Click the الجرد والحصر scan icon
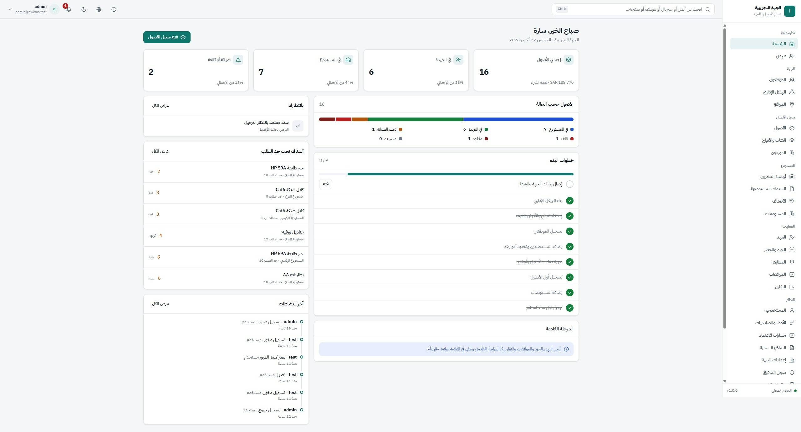 coord(792,250)
